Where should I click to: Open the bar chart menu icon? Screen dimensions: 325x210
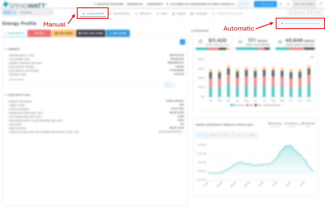tap(311, 57)
